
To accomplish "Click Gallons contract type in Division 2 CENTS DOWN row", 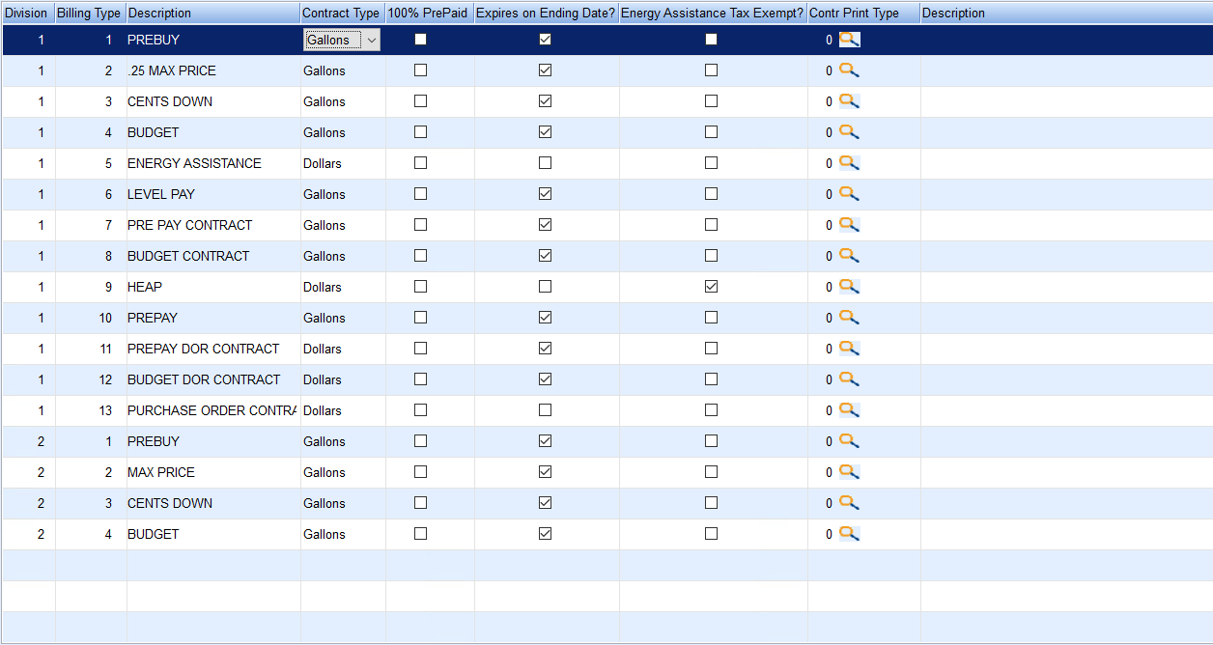I will (x=342, y=503).
